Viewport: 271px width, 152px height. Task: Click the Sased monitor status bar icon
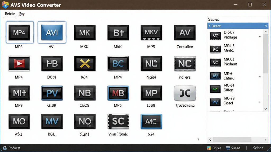pyautogui.click(x=228, y=148)
